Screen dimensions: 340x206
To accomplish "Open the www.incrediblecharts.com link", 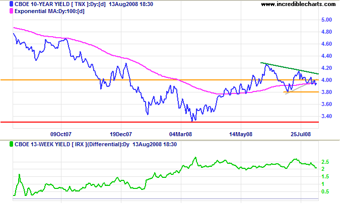I will tap(298, 4).
